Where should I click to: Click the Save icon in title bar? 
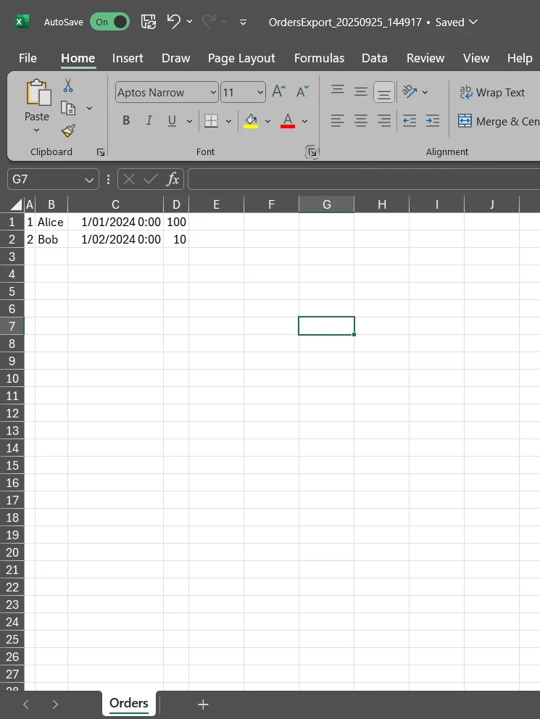[x=149, y=22]
